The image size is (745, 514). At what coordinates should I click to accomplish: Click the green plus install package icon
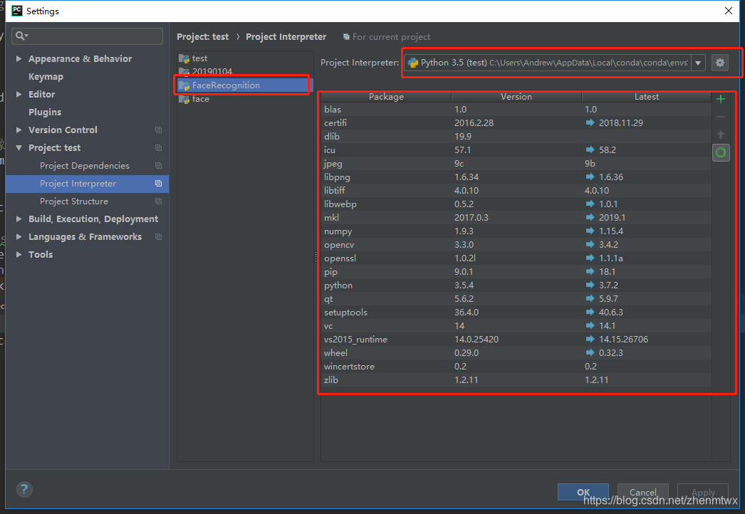click(720, 99)
